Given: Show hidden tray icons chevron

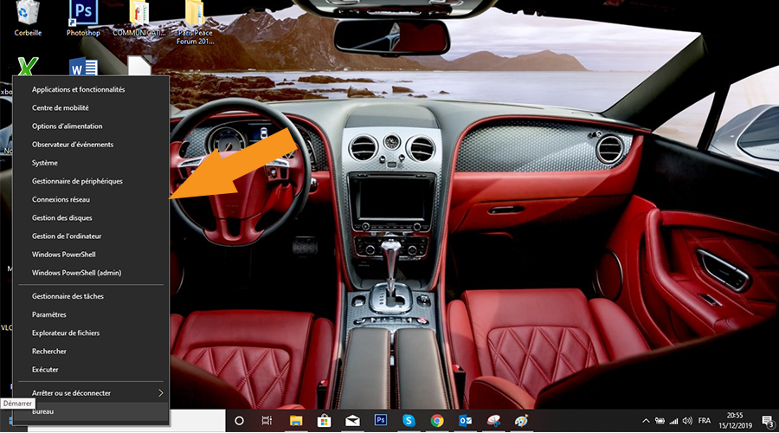Looking at the screenshot, I should pos(646,421).
